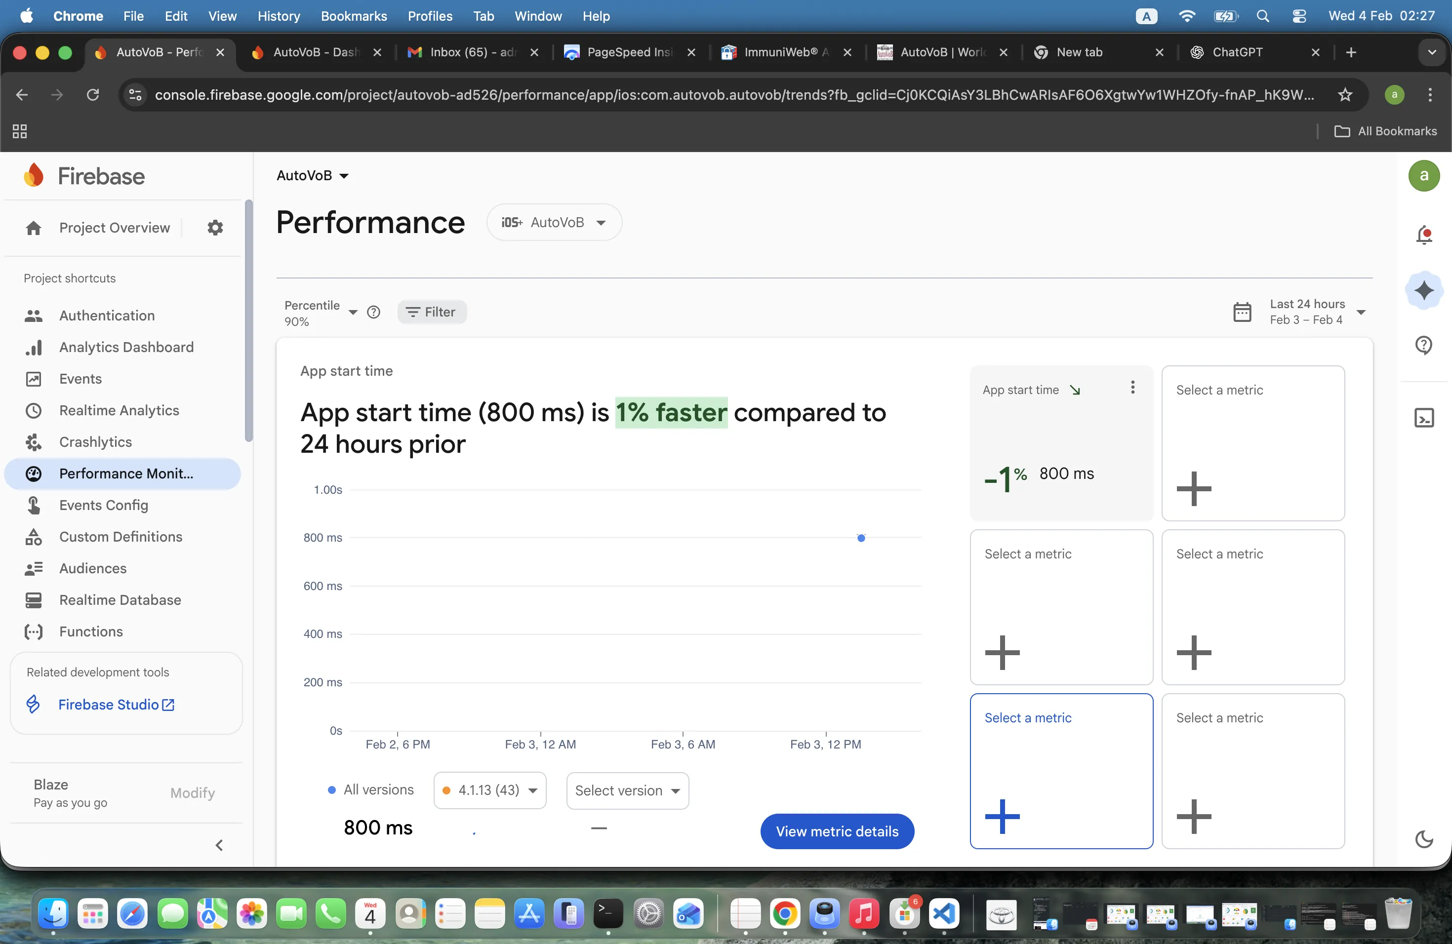The width and height of the screenshot is (1452, 944).
Task: Launch Gemini sparkle assistant icon
Action: pos(1424,290)
